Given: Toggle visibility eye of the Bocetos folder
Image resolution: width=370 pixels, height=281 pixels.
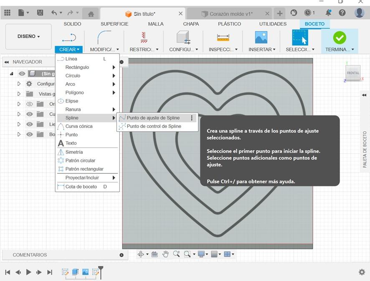Looking at the screenshot, I should point(29,134).
